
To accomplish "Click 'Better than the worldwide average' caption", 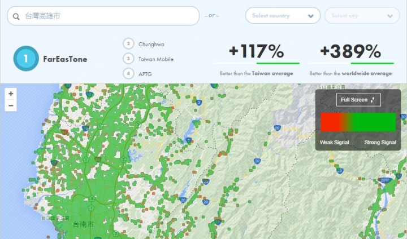I will 350,73.
